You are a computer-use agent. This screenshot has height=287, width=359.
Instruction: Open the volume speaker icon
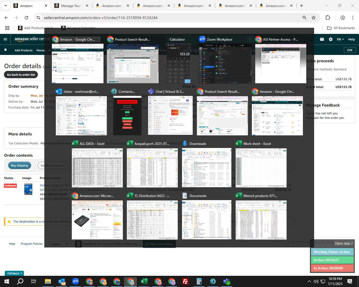(x=316, y=281)
